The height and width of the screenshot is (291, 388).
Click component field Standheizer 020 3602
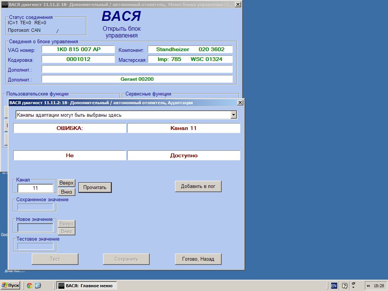(190, 49)
